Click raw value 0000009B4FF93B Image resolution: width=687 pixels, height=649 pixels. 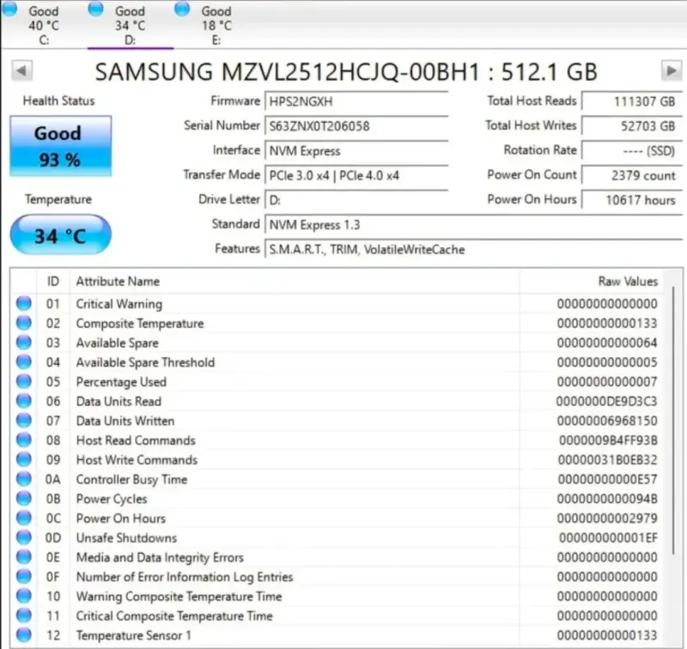click(x=608, y=440)
